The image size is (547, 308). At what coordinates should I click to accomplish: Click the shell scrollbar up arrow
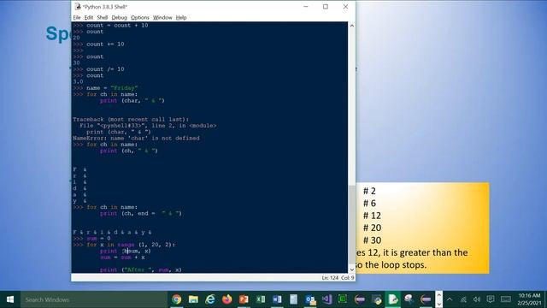tap(351, 26)
